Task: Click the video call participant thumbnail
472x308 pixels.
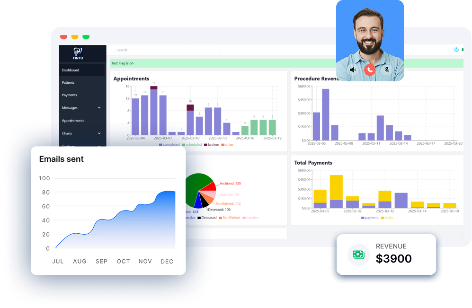Action: coord(370,41)
